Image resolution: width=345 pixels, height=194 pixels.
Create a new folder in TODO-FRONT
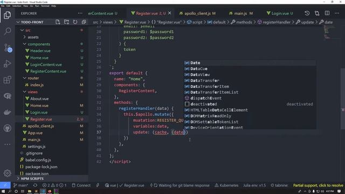pyautogui.click(x=66, y=22)
